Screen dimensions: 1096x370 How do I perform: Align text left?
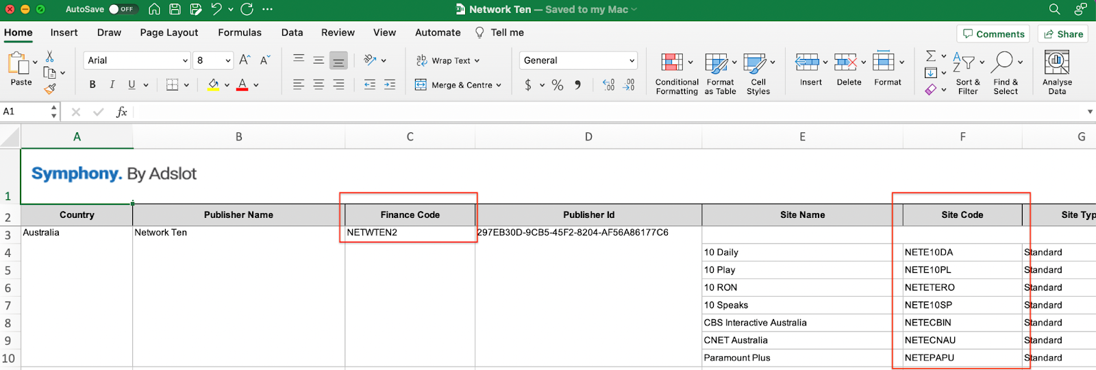tap(299, 85)
